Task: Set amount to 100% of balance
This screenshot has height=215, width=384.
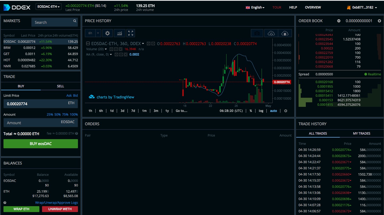Action: click(74, 115)
